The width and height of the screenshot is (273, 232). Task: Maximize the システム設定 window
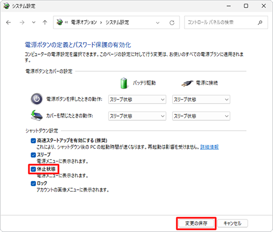coord(246,6)
